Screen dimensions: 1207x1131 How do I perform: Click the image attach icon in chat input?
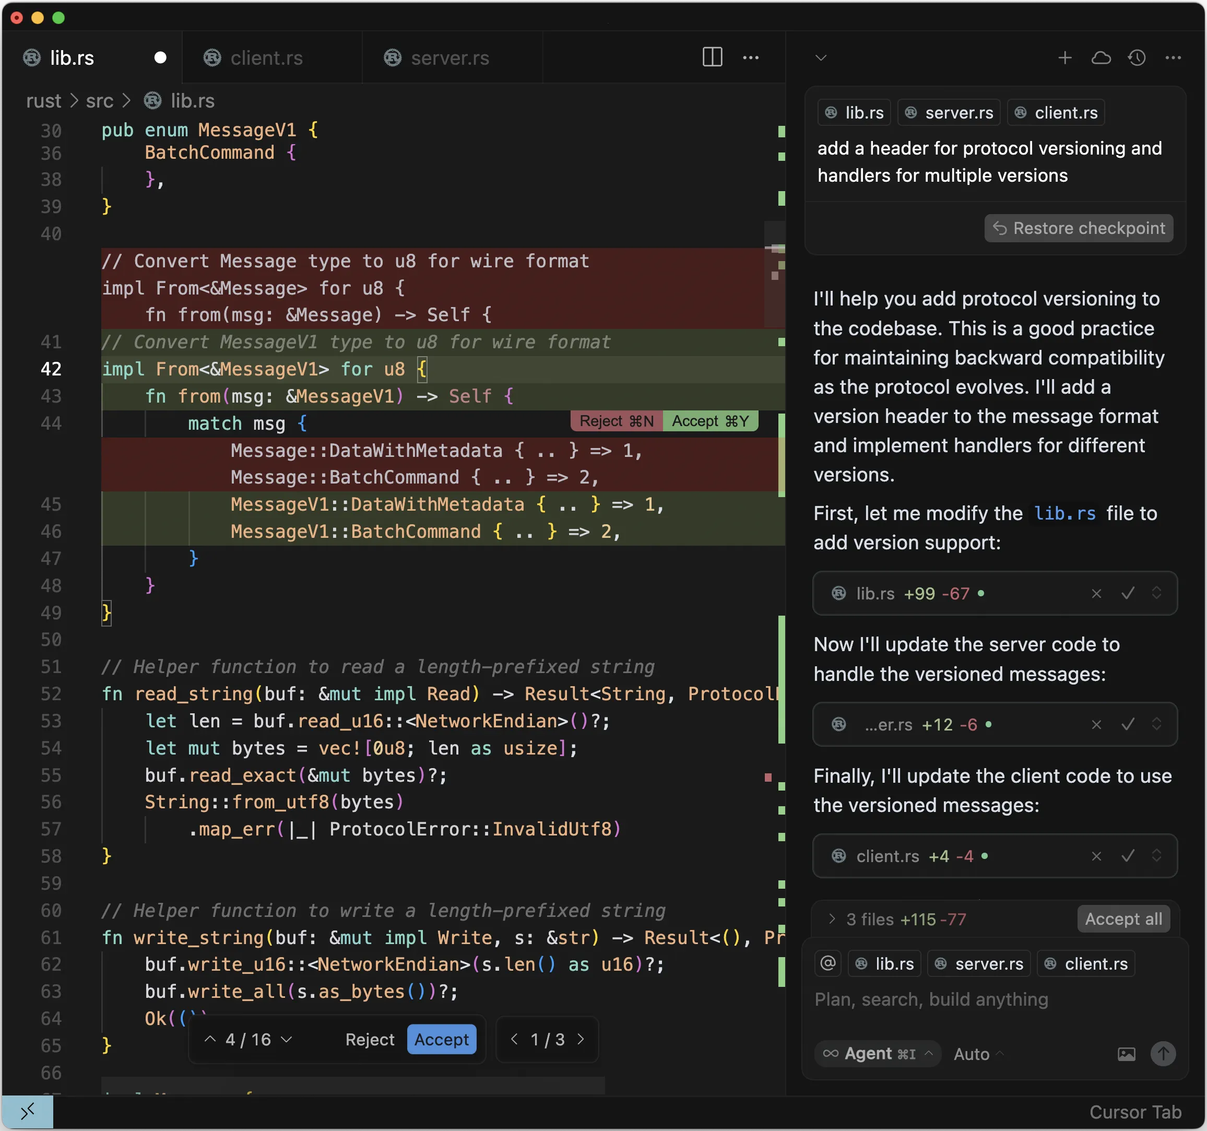coord(1126,1054)
